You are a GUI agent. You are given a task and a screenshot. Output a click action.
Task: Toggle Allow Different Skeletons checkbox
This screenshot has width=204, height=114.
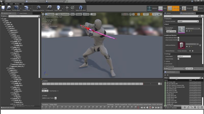tap(178, 37)
